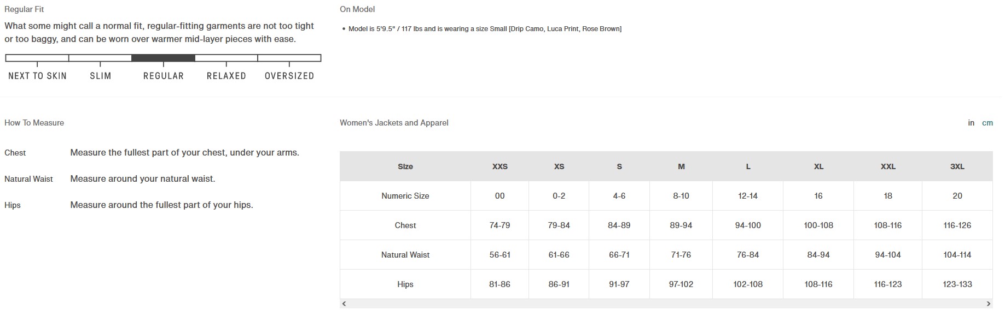This screenshot has height=316, width=1005.
Task: Click the 'Regular Fit' heading
Action: [24, 9]
